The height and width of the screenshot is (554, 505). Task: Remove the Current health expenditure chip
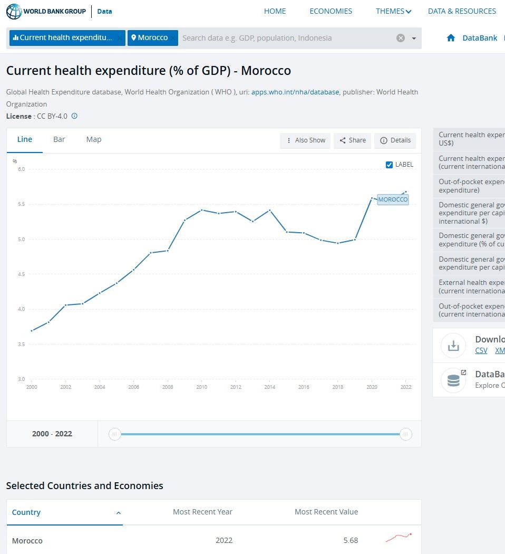pyautogui.click(x=119, y=38)
